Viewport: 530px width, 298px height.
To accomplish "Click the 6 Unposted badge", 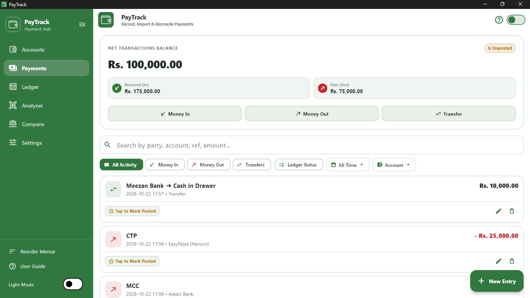I will tap(500, 48).
